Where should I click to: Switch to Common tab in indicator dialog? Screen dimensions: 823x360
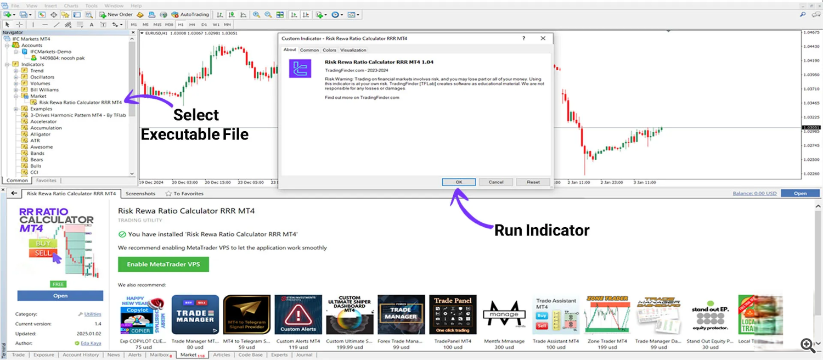(309, 50)
